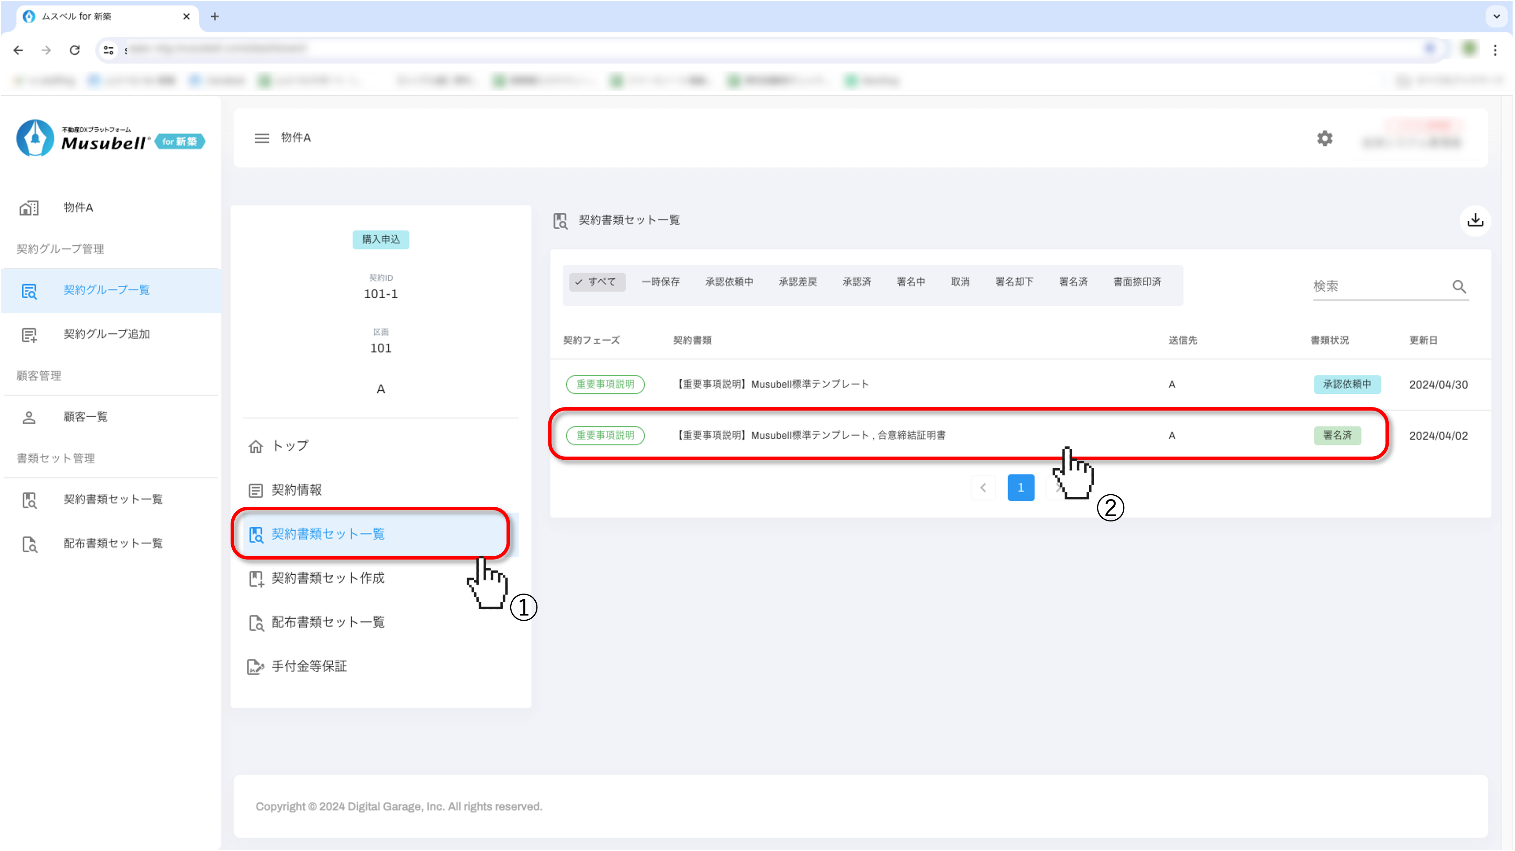Image resolution: width=1515 pixels, height=851 pixels.
Task: Select 契約書類セット一覧 in the panel menu
Action: (x=327, y=534)
